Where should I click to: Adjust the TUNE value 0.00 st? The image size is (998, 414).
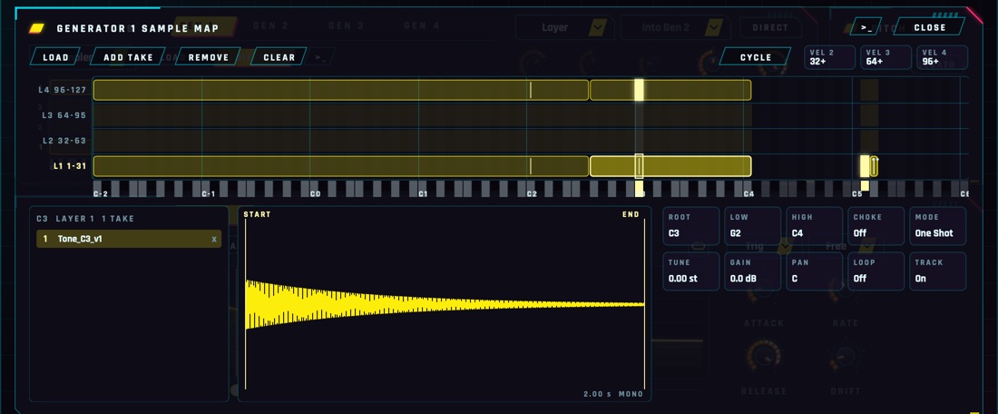tap(691, 271)
